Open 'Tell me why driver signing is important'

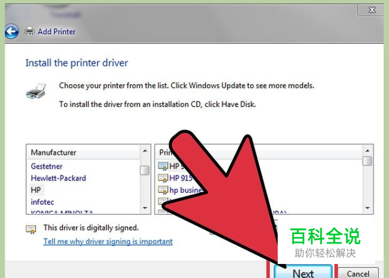(x=108, y=241)
